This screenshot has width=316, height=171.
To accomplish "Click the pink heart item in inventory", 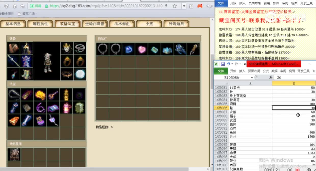I will [141, 49].
